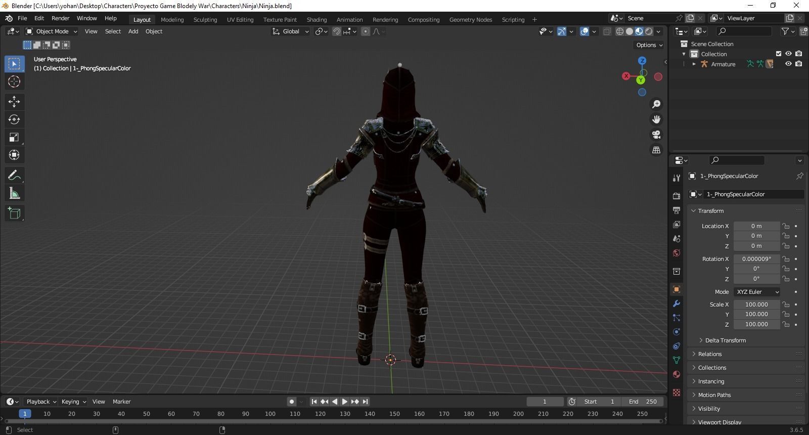Open the Object Mode dropdown
The image size is (809, 435).
click(52, 31)
